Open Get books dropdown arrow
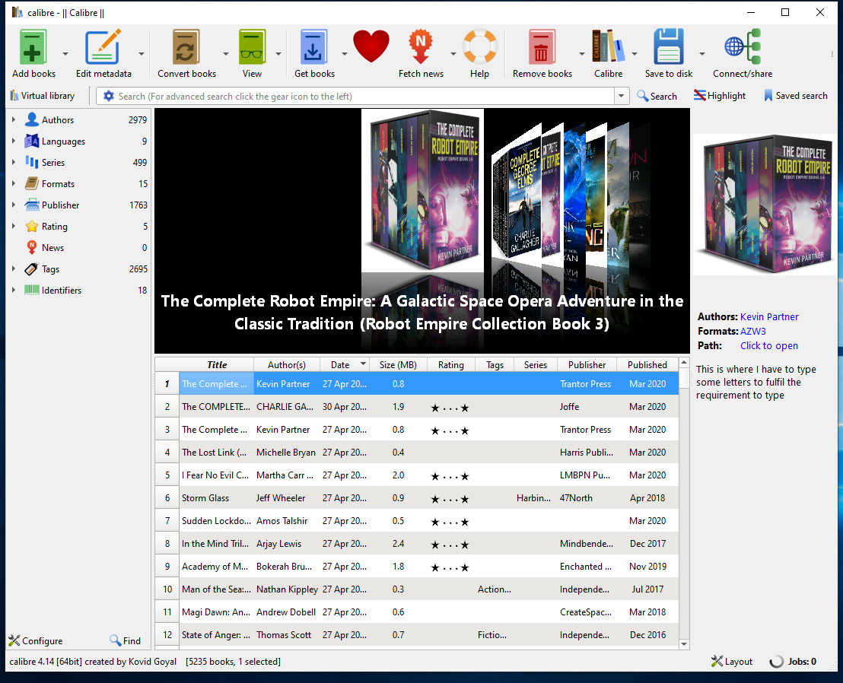Screen dimensions: 843x683 coord(345,54)
